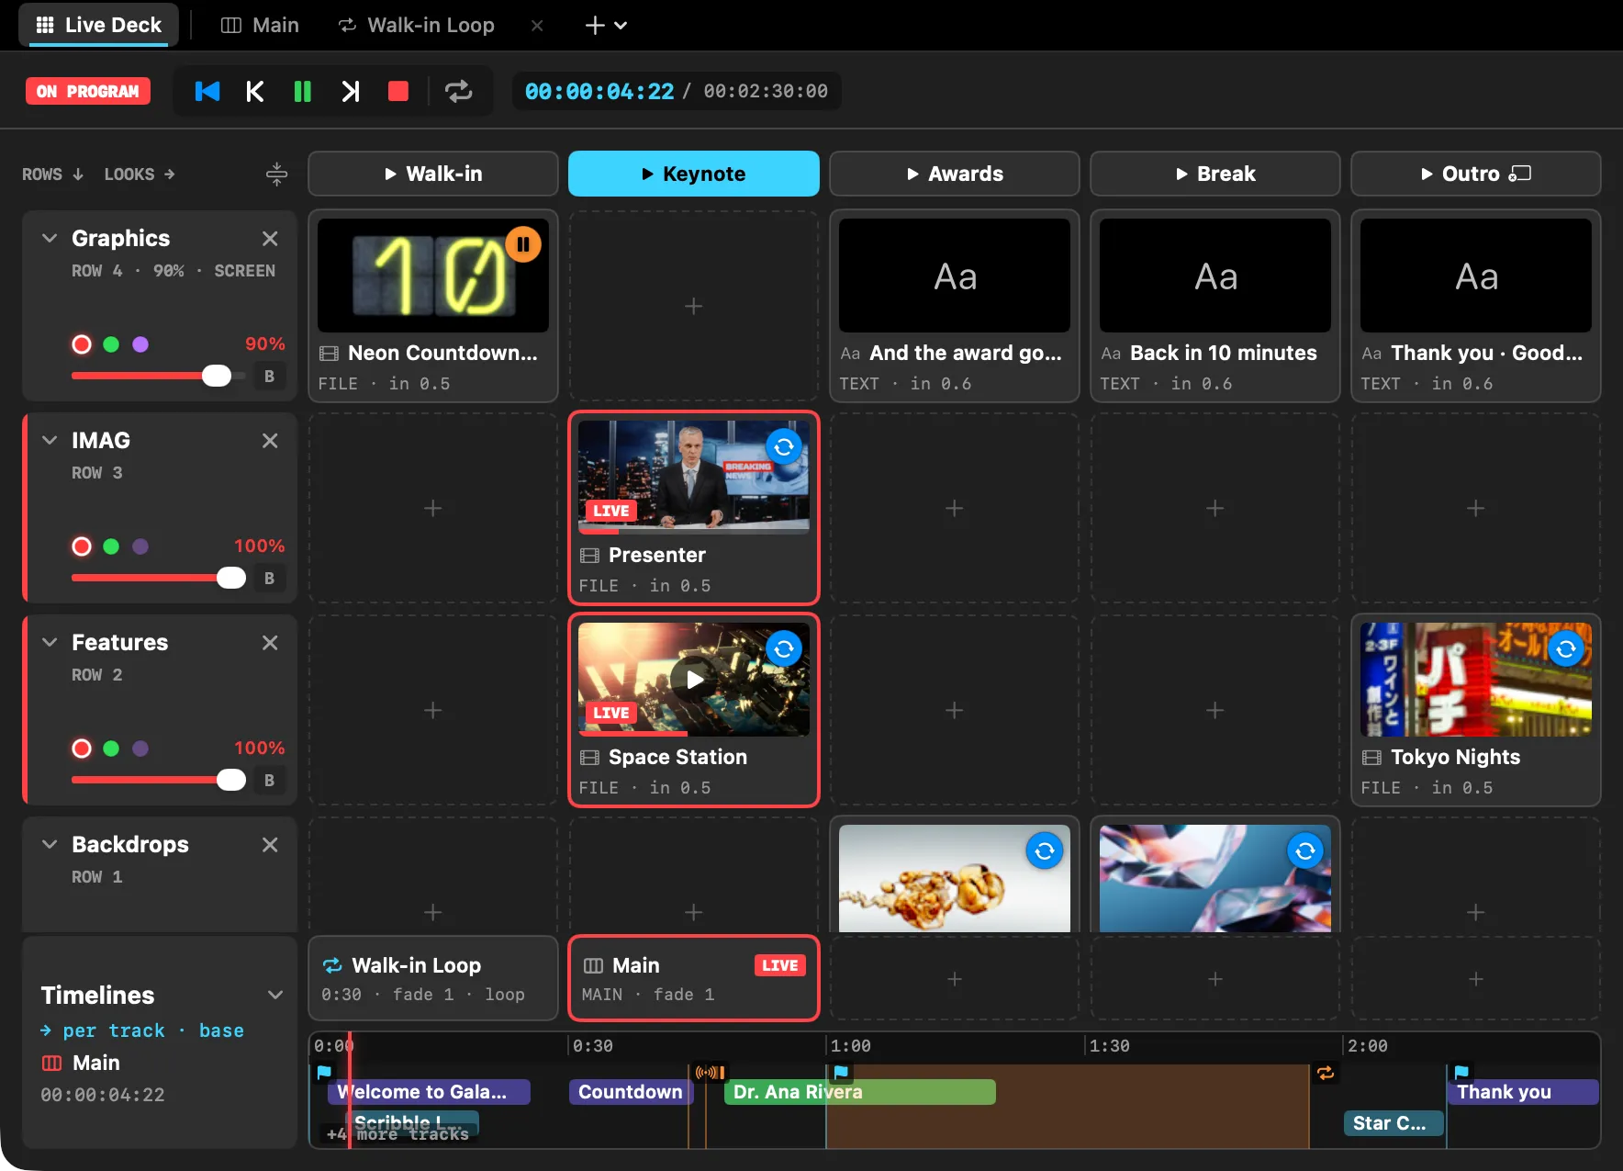Image resolution: width=1623 pixels, height=1171 pixels.
Task: Switch to the Live Deck tab
Action: (98, 25)
